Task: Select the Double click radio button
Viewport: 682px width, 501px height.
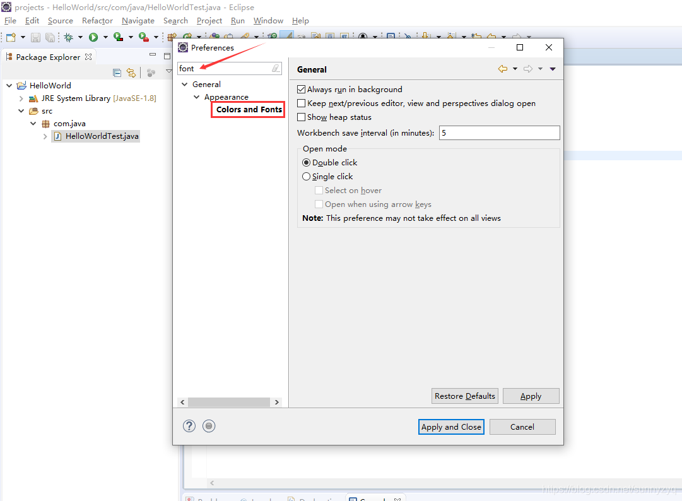Action: point(306,163)
